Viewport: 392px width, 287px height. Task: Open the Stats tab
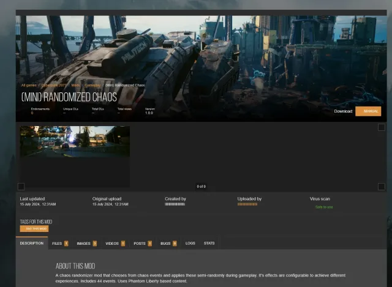[209, 244]
